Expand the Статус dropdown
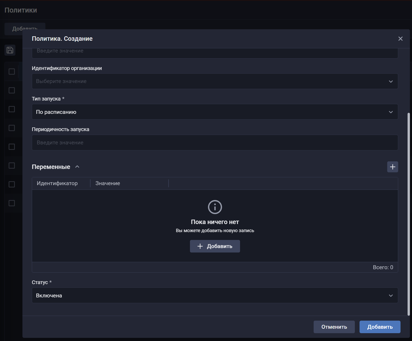This screenshot has height=341, width=412. 214,296
